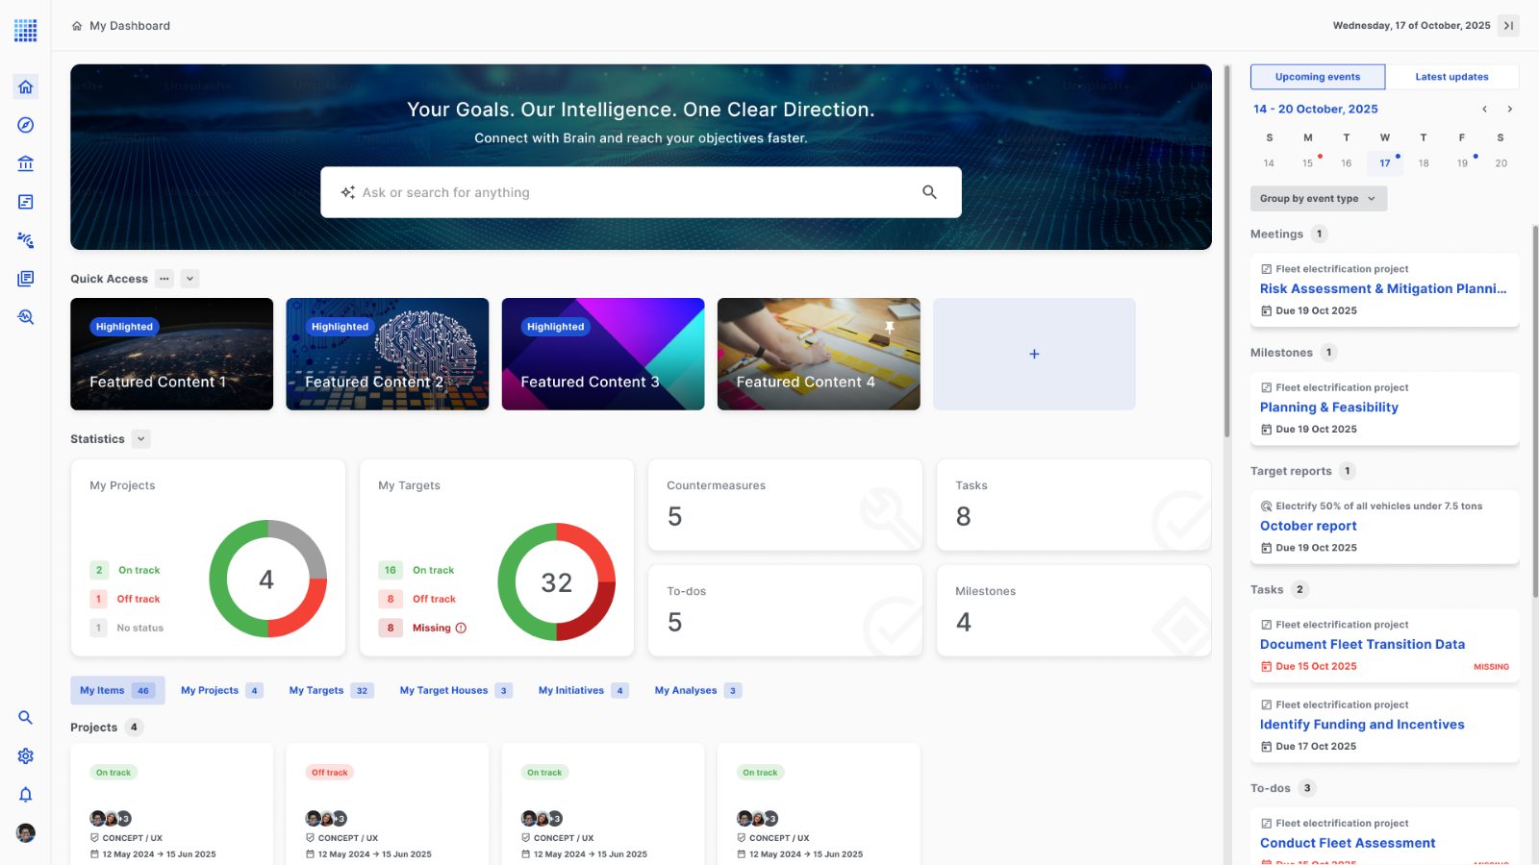
Task: Click the Quick Access three-dots menu
Action: click(x=164, y=279)
